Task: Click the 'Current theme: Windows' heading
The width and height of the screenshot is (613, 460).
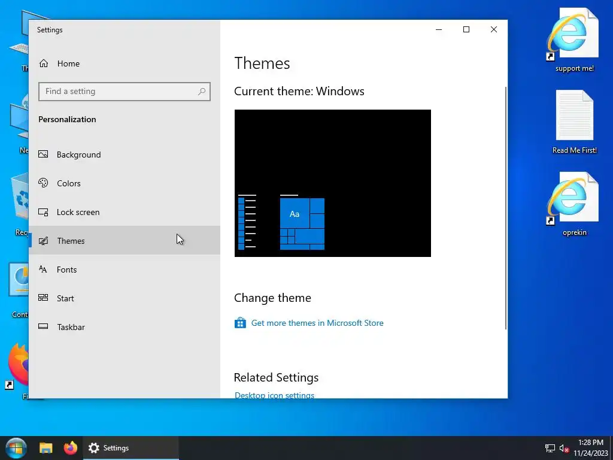Action: tap(299, 91)
